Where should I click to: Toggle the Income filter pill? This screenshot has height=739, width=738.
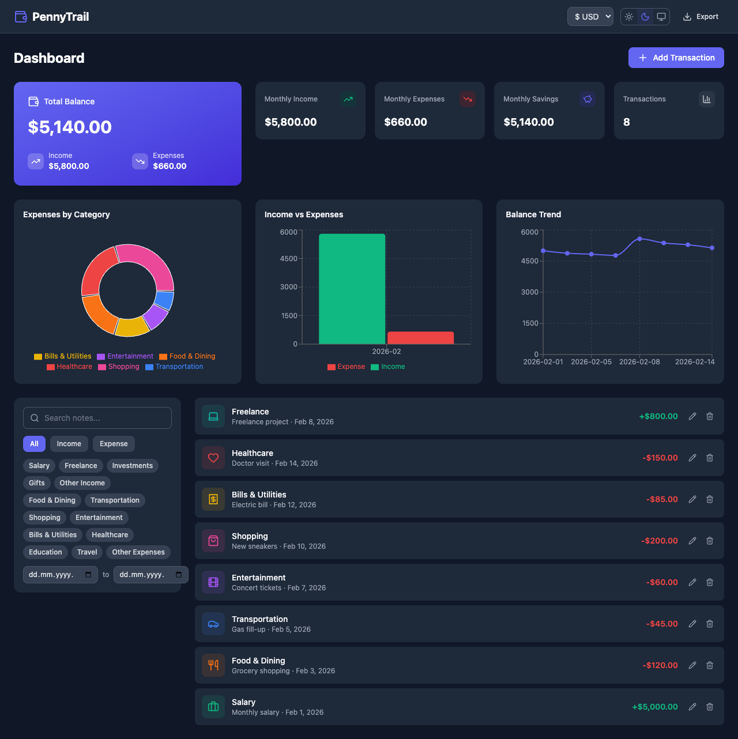(x=69, y=444)
